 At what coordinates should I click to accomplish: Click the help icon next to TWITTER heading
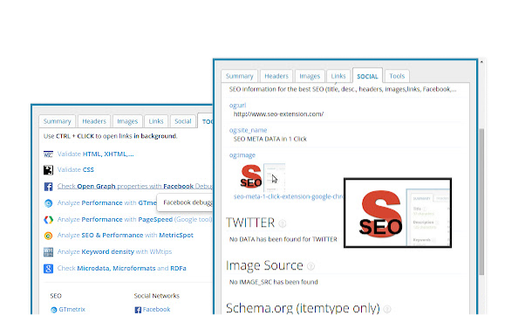pyautogui.click(x=282, y=223)
